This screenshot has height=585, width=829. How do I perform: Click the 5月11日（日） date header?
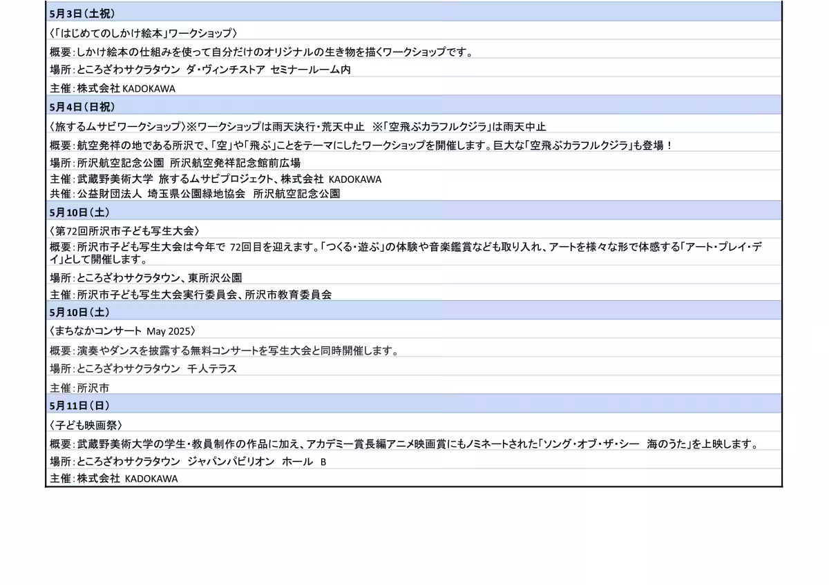coord(79,405)
